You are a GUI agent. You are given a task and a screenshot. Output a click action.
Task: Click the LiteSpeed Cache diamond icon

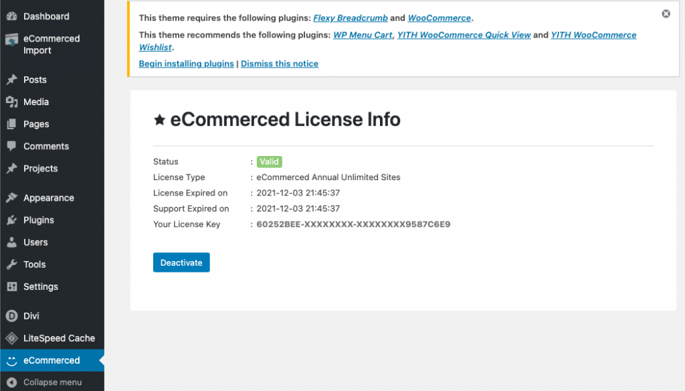(11, 338)
